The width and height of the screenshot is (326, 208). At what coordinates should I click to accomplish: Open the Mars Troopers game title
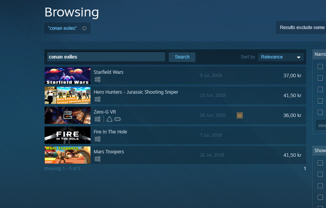tap(109, 151)
